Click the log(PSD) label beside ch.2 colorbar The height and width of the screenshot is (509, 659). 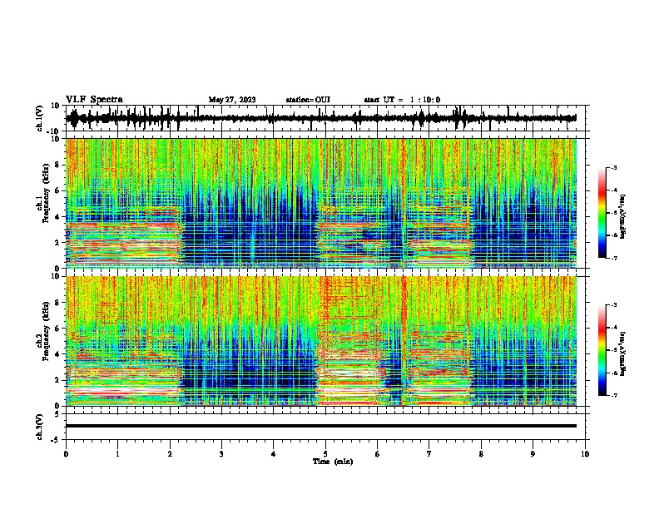click(x=623, y=353)
